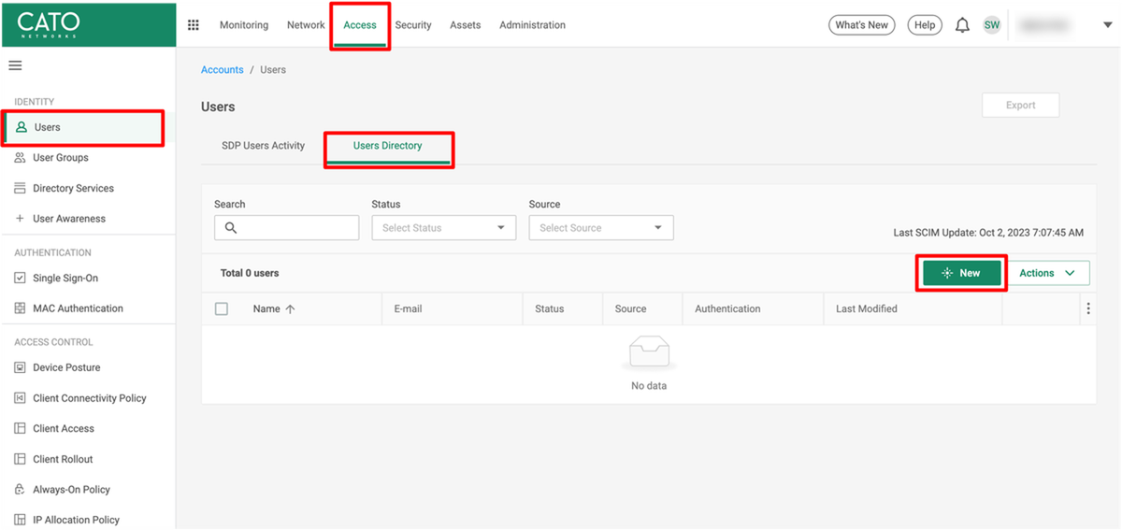Click the What's New button

point(862,25)
